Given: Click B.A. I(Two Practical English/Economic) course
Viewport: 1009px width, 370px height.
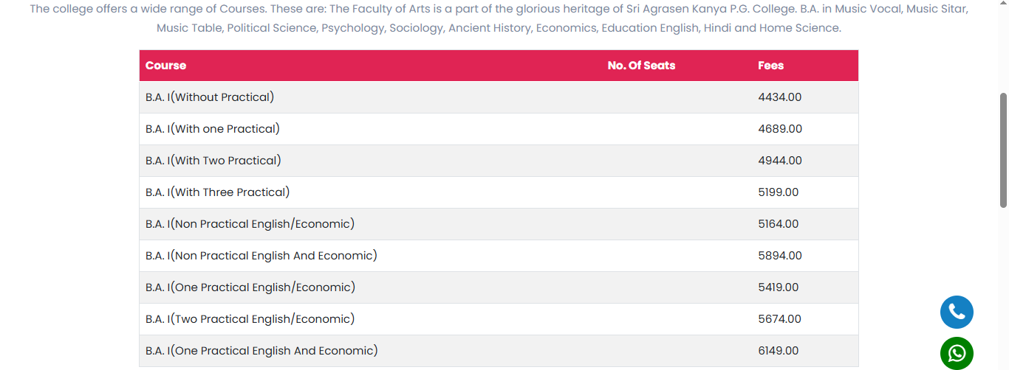Looking at the screenshot, I should [250, 319].
